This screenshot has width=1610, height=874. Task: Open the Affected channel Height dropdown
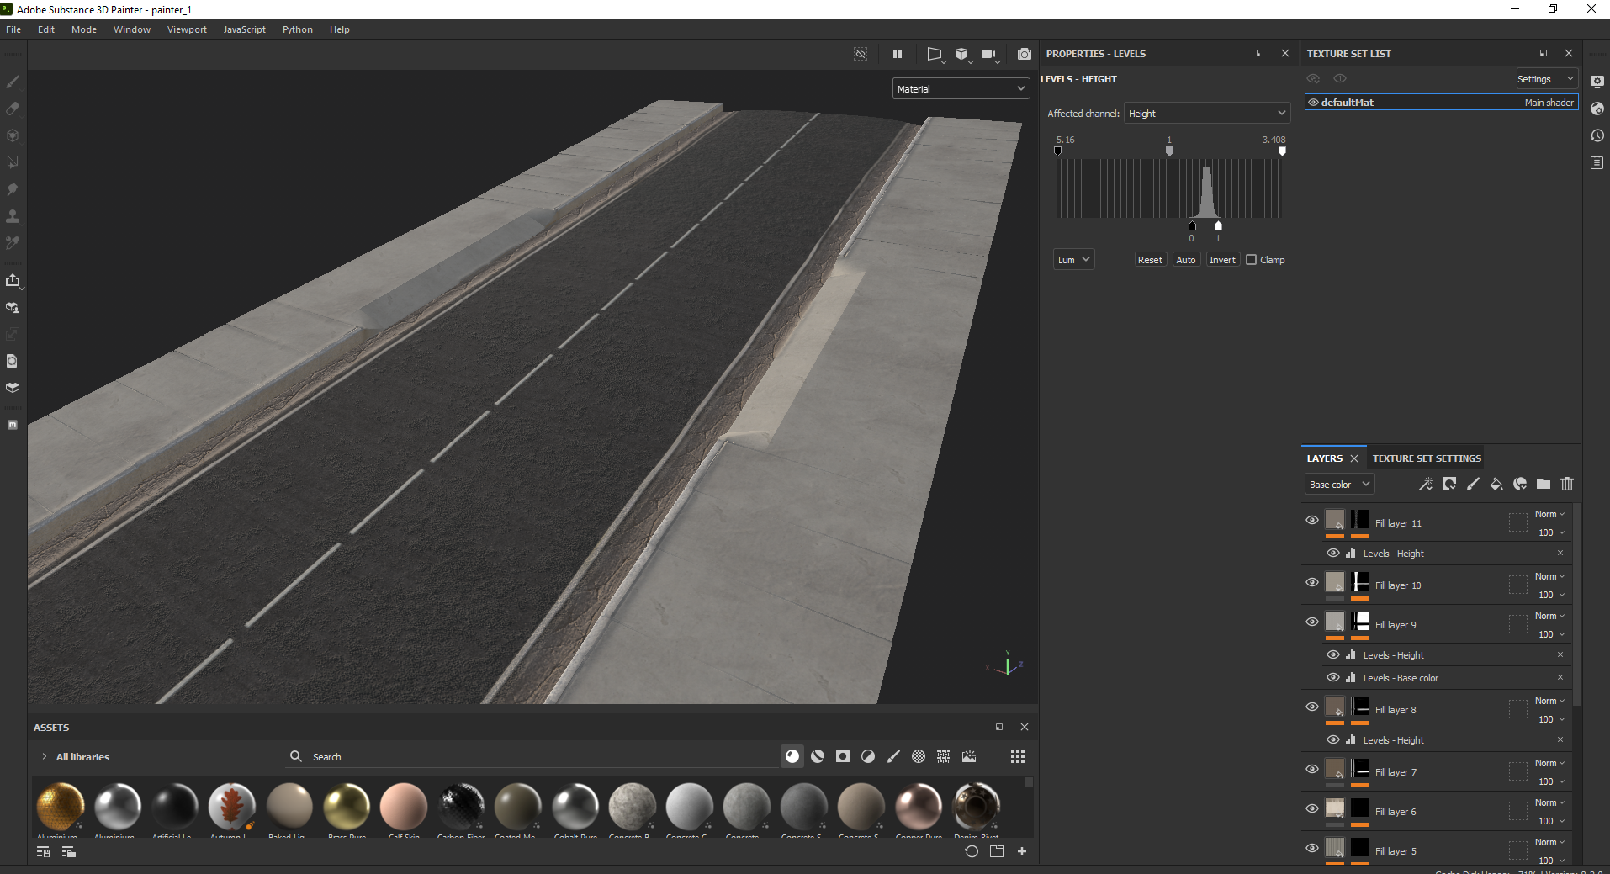1207,113
